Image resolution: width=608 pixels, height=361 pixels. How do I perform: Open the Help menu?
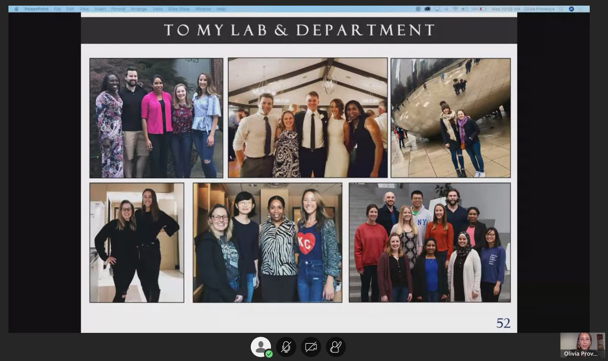pos(221,9)
